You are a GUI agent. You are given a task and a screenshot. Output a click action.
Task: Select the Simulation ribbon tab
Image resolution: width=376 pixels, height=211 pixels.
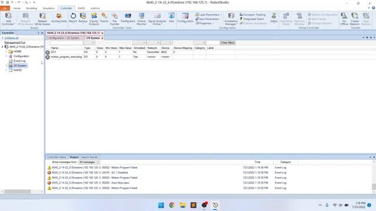[49, 8]
